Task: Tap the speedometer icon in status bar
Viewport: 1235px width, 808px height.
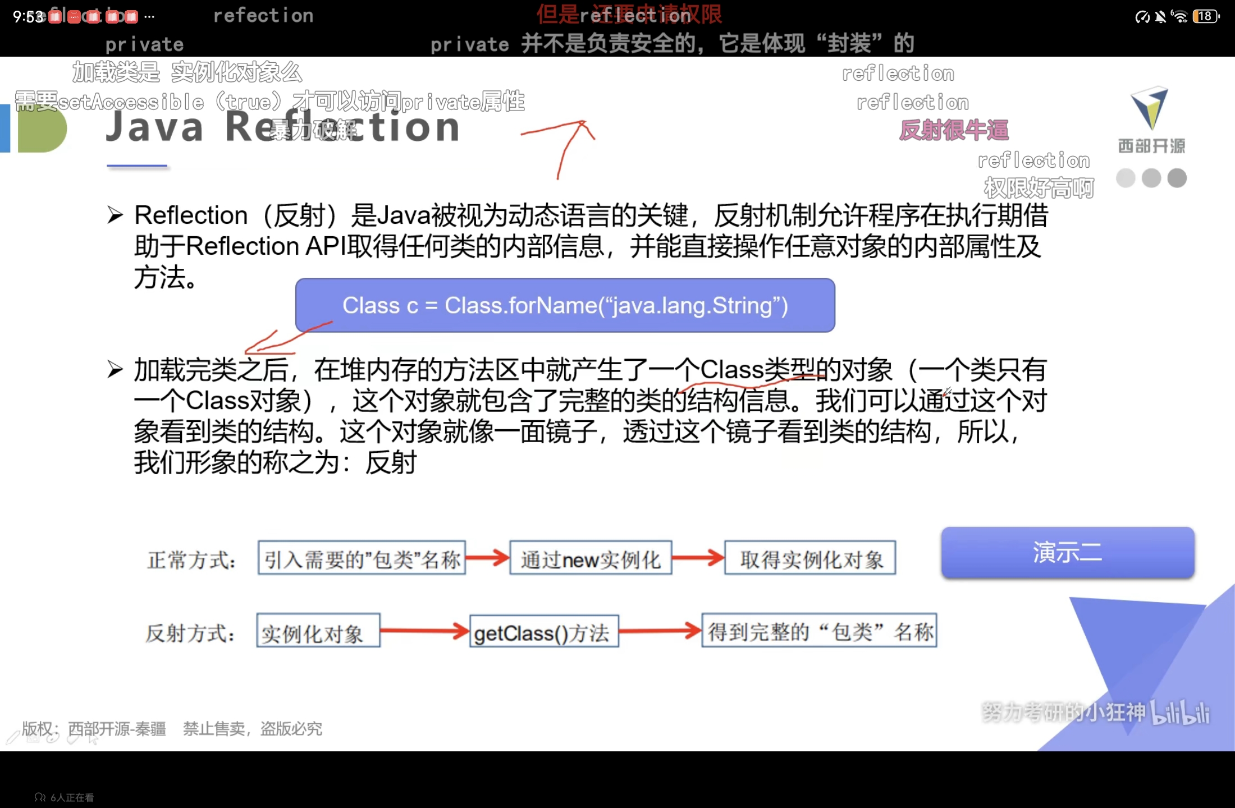Action: pyautogui.click(x=1142, y=17)
